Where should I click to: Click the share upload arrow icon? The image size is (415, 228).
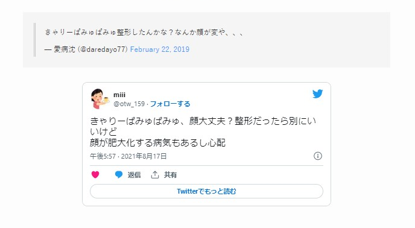click(155, 175)
